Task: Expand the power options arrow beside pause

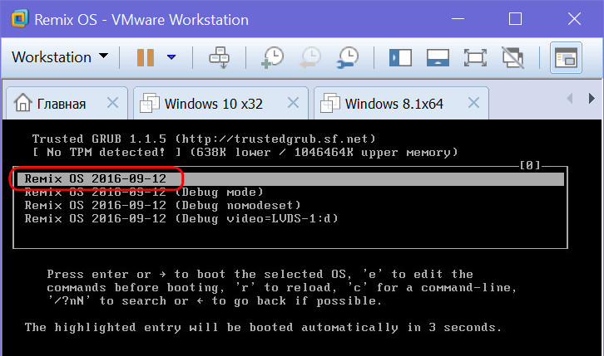Action: click(x=171, y=57)
